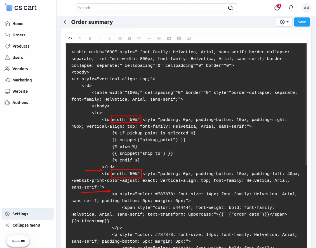
Task: Open font color tool
Action: (x=169, y=38)
